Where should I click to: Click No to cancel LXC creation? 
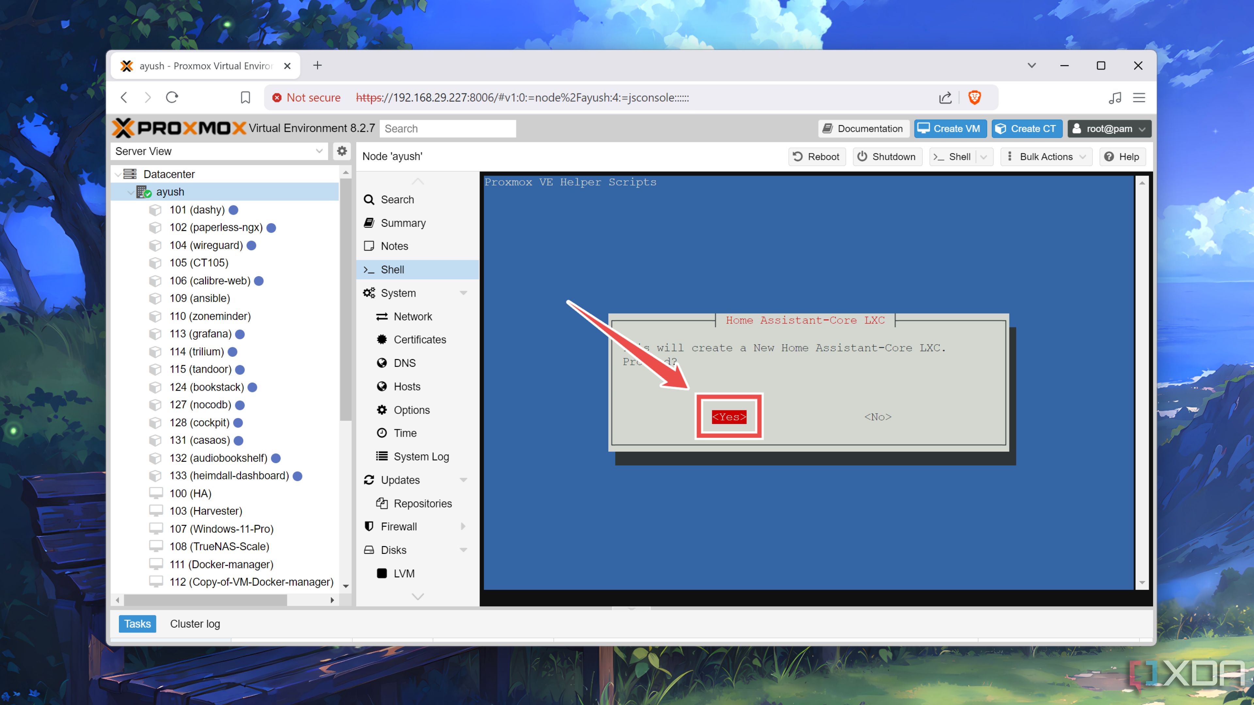click(877, 416)
